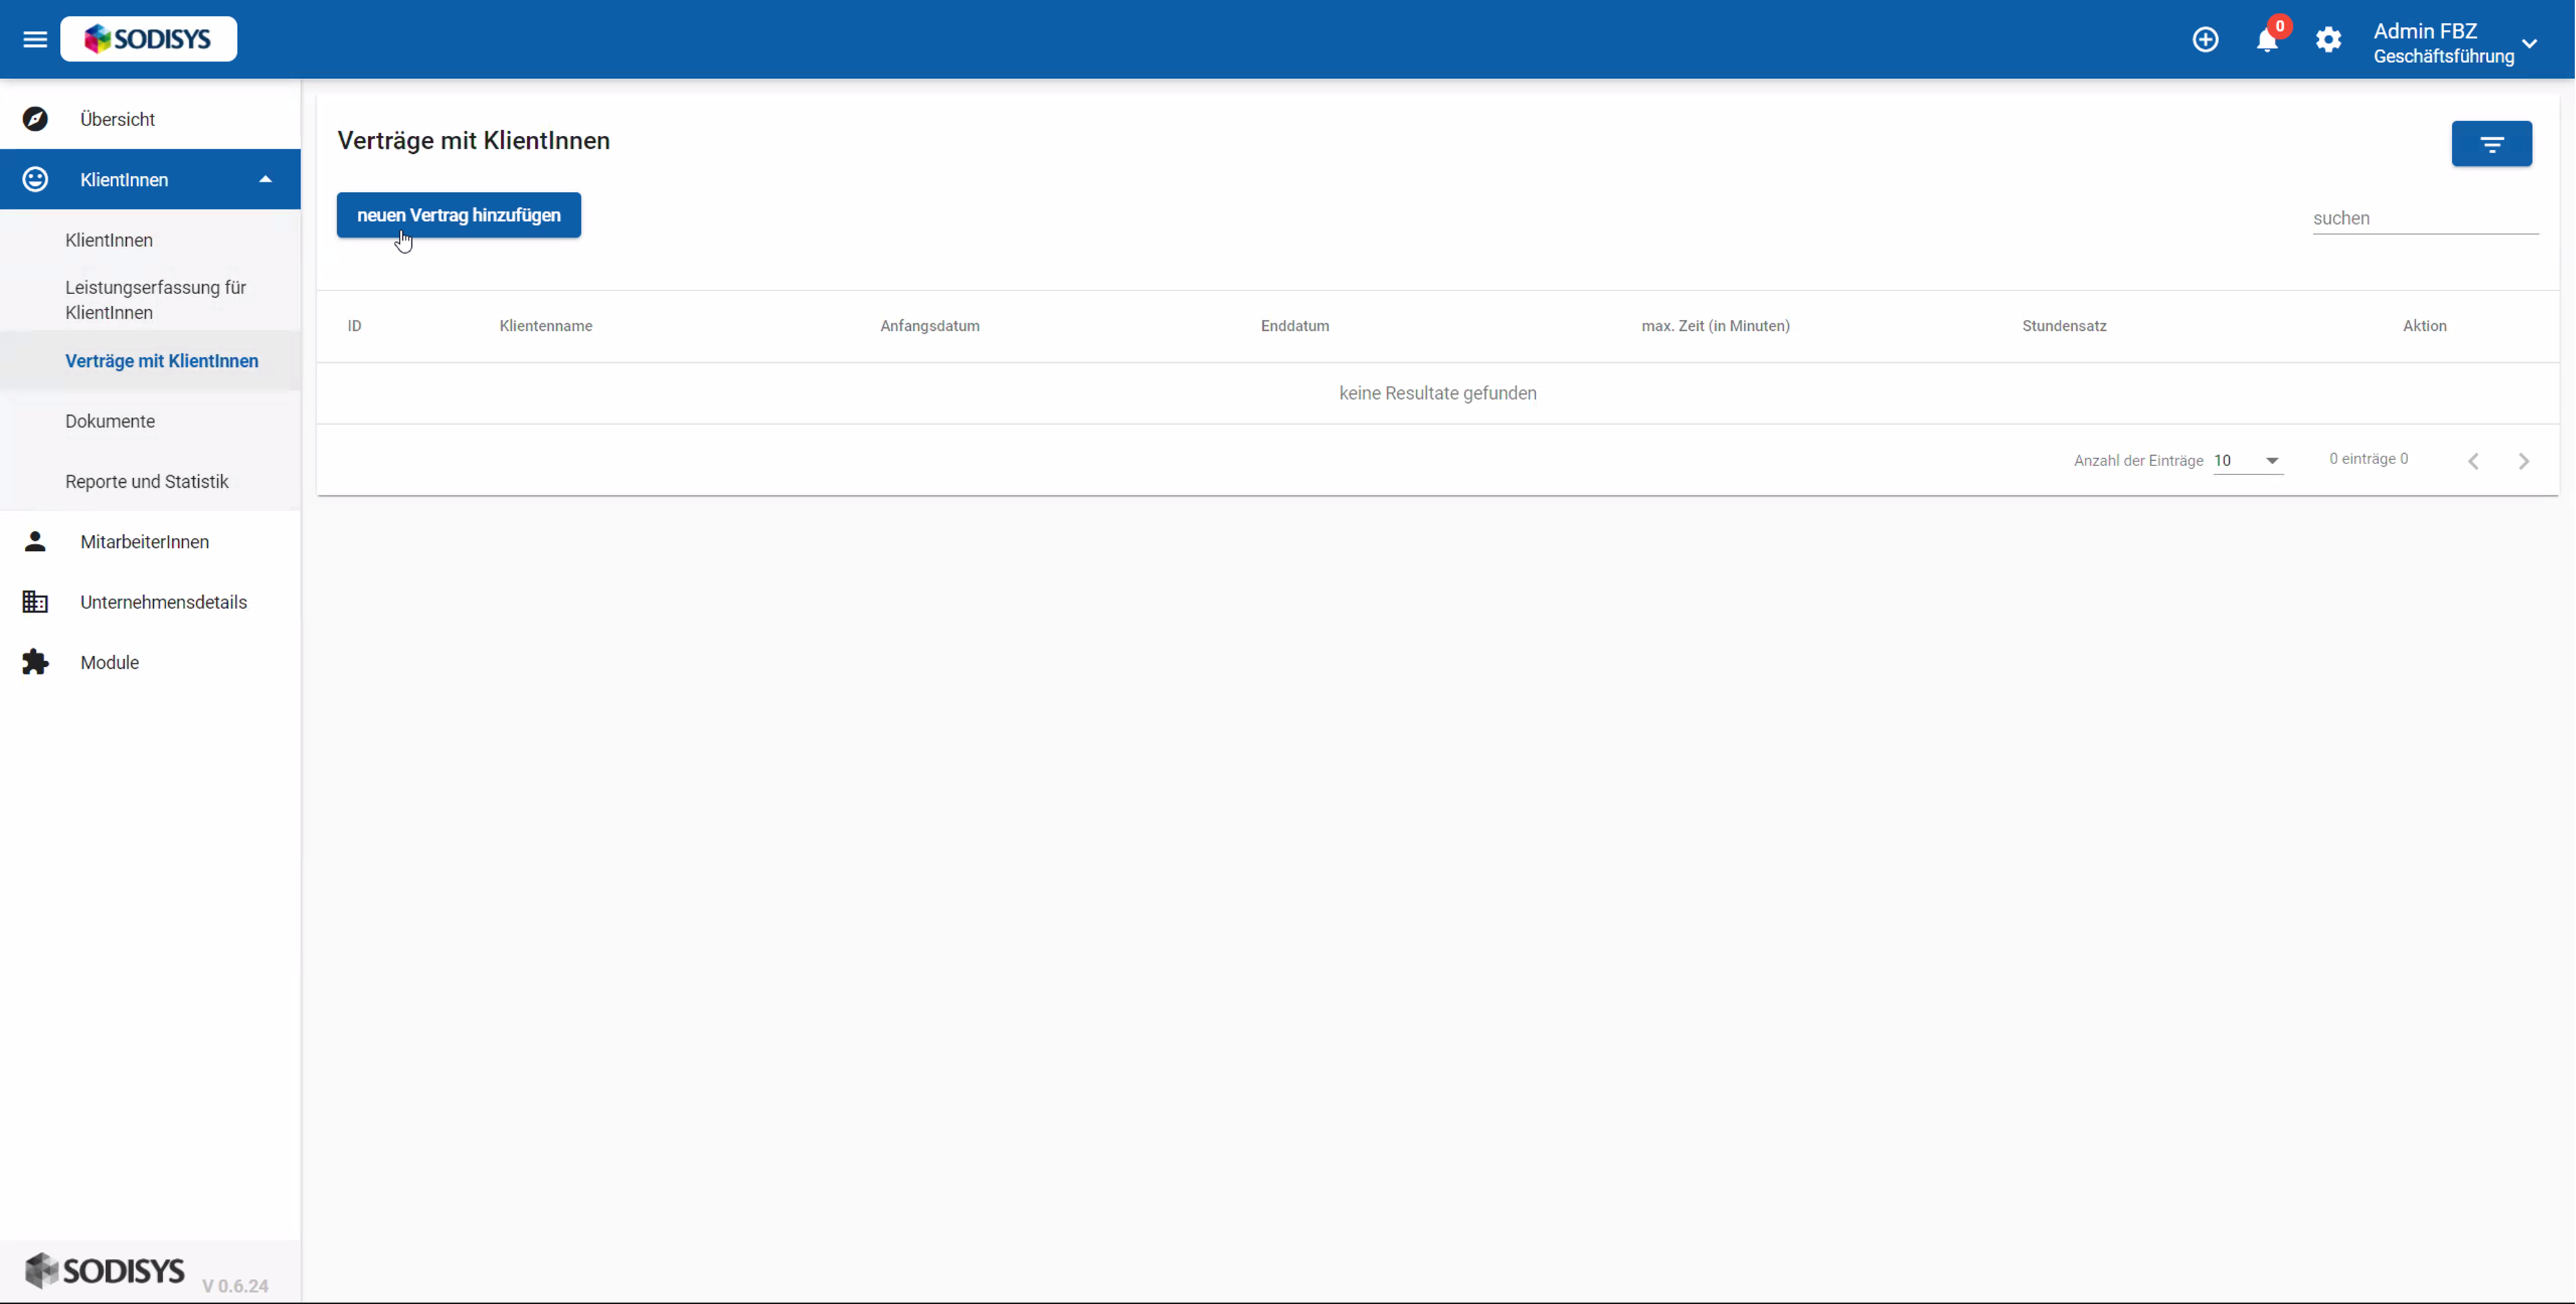Image resolution: width=2576 pixels, height=1304 pixels.
Task: Go to previous page arrow
Action: coord(2473,461)
